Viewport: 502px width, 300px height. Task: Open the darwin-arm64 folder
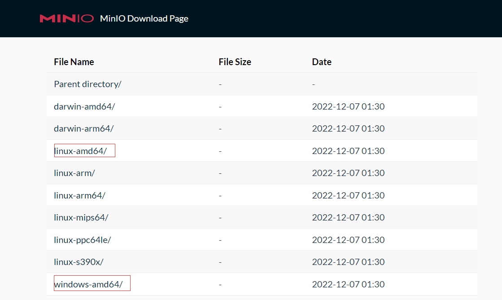coord(83,128)
